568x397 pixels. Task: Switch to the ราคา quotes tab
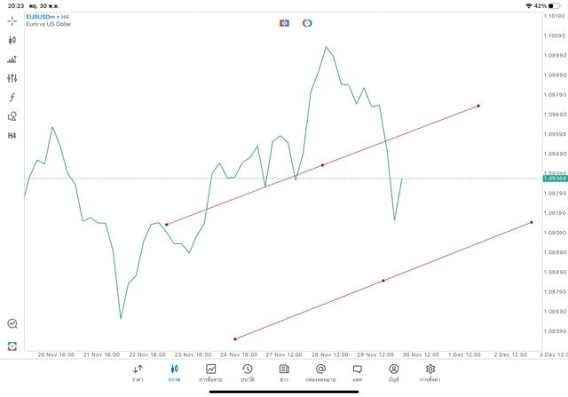coord(138,372)
